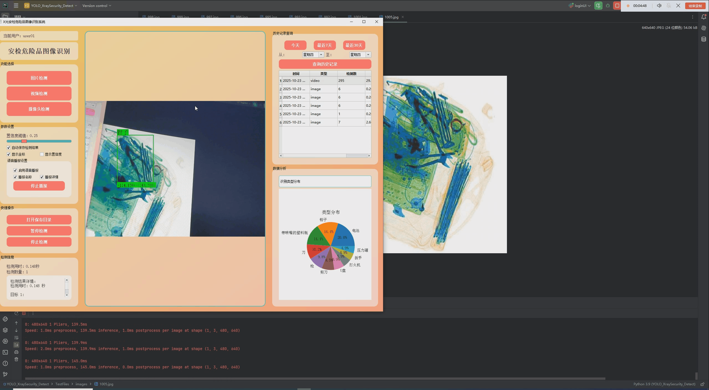Image resolution: width=709 pixels, height=390 pixels.
Task: Disable the 启用语音播报 checkbox
Action: (15, 170)
